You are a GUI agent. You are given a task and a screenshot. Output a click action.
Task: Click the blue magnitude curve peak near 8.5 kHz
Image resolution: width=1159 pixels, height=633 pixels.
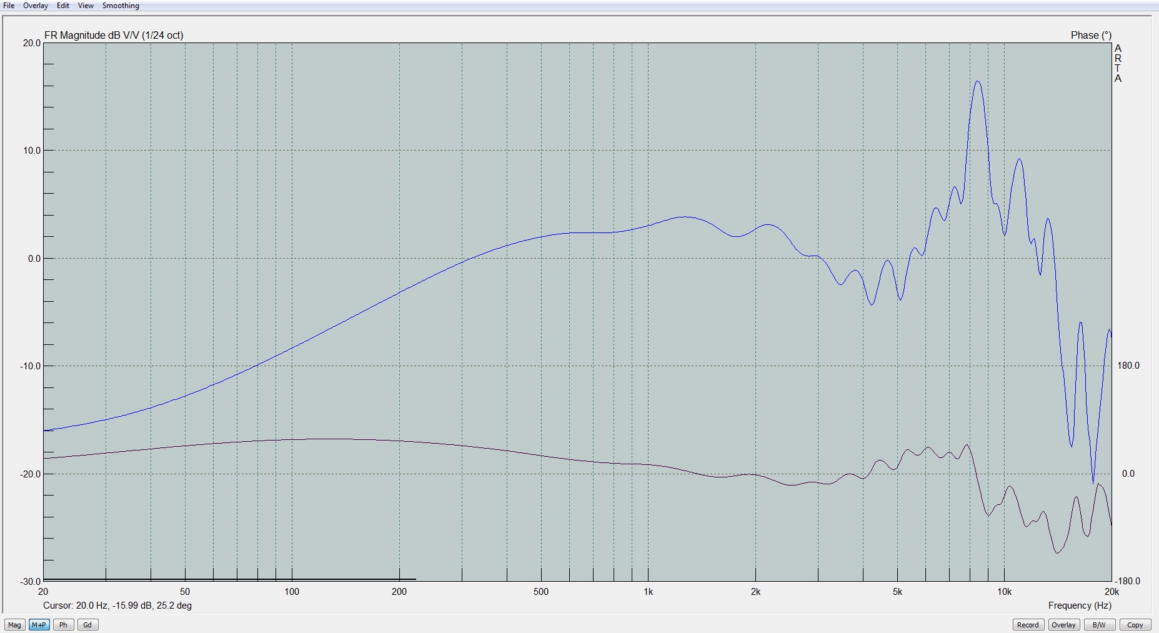pos(978,81)
